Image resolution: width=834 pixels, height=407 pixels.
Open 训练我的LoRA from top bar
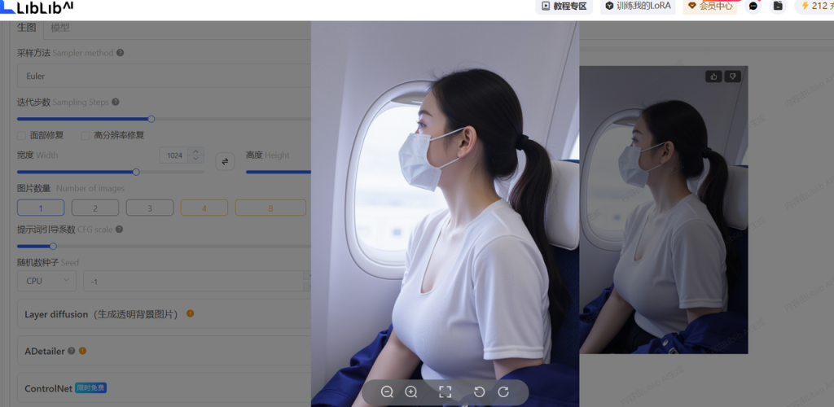[x=638, y=6]
